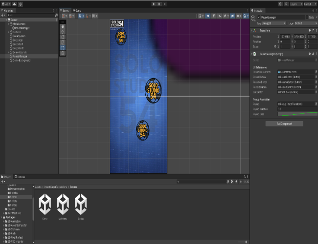Open the Layers dropdown

[296, 4]
